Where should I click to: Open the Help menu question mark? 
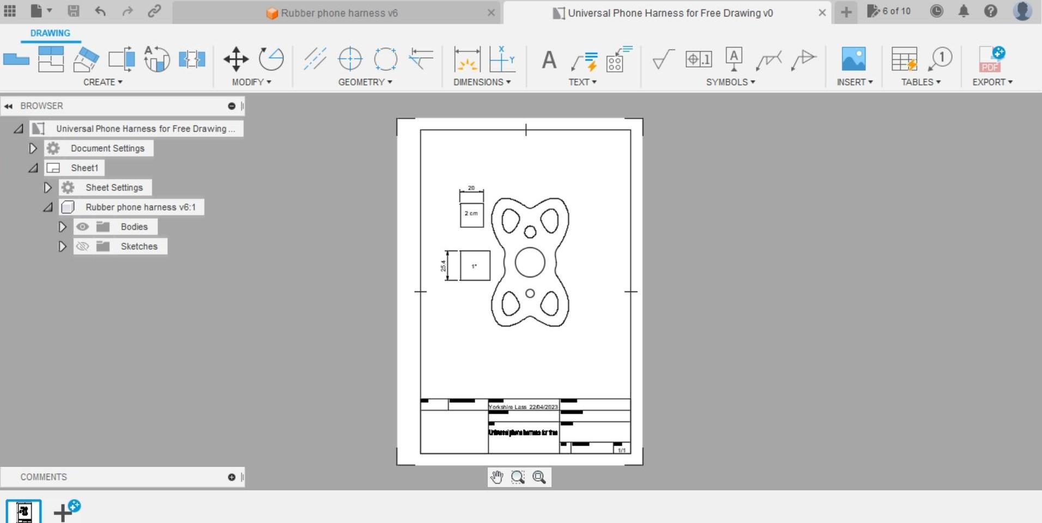click(991, 11)
